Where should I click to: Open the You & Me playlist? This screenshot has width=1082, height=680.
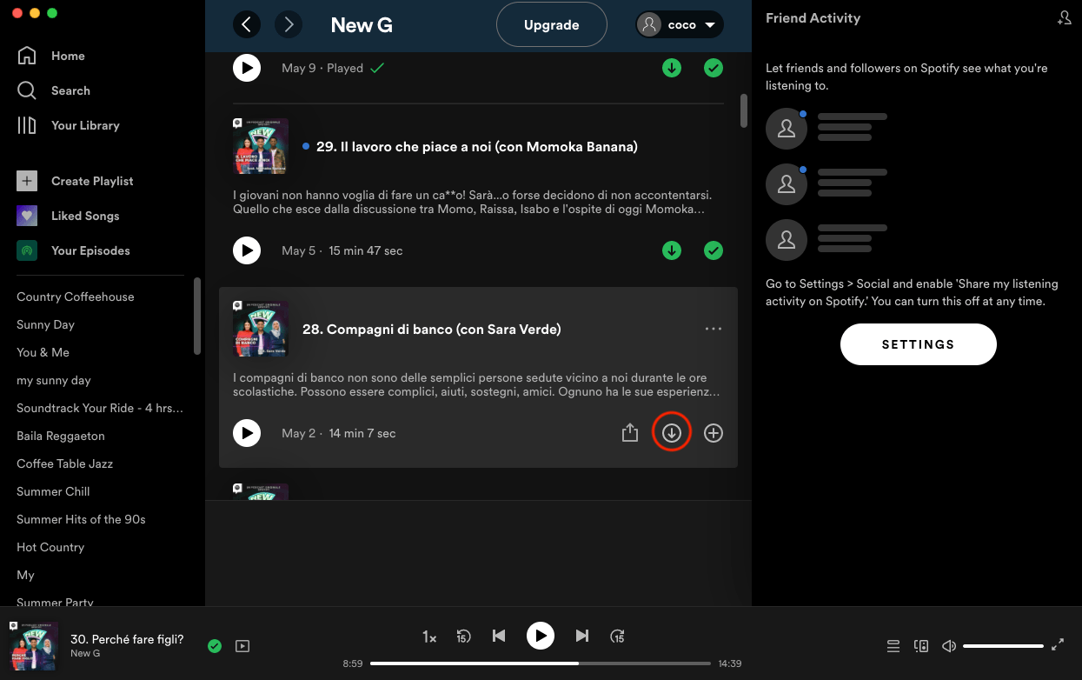[43, 352]
